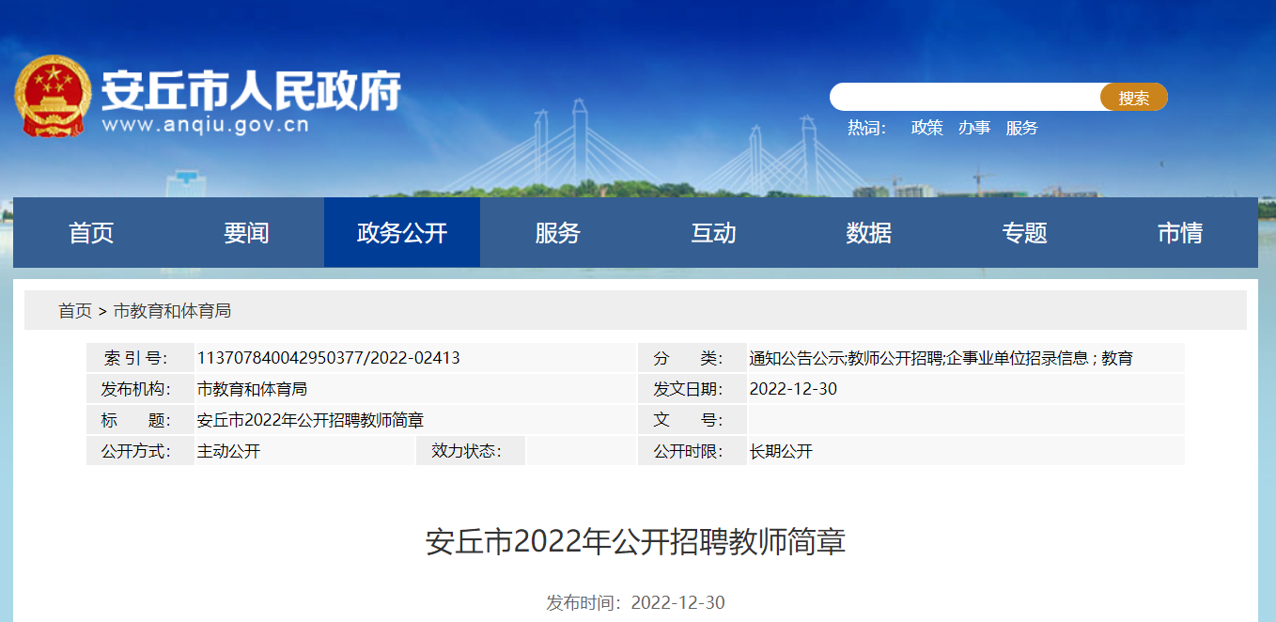This screenshot has height=622, width=1276.
Task: Click the article heading 安丘市2022年公开招聘教师简章
Action: point(636,542)
